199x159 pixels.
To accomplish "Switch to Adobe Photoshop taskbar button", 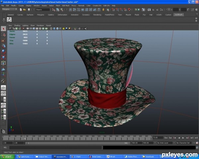I will tap(132, 157).
